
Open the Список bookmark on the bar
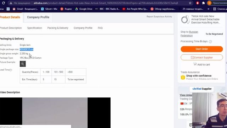(220, 9)
